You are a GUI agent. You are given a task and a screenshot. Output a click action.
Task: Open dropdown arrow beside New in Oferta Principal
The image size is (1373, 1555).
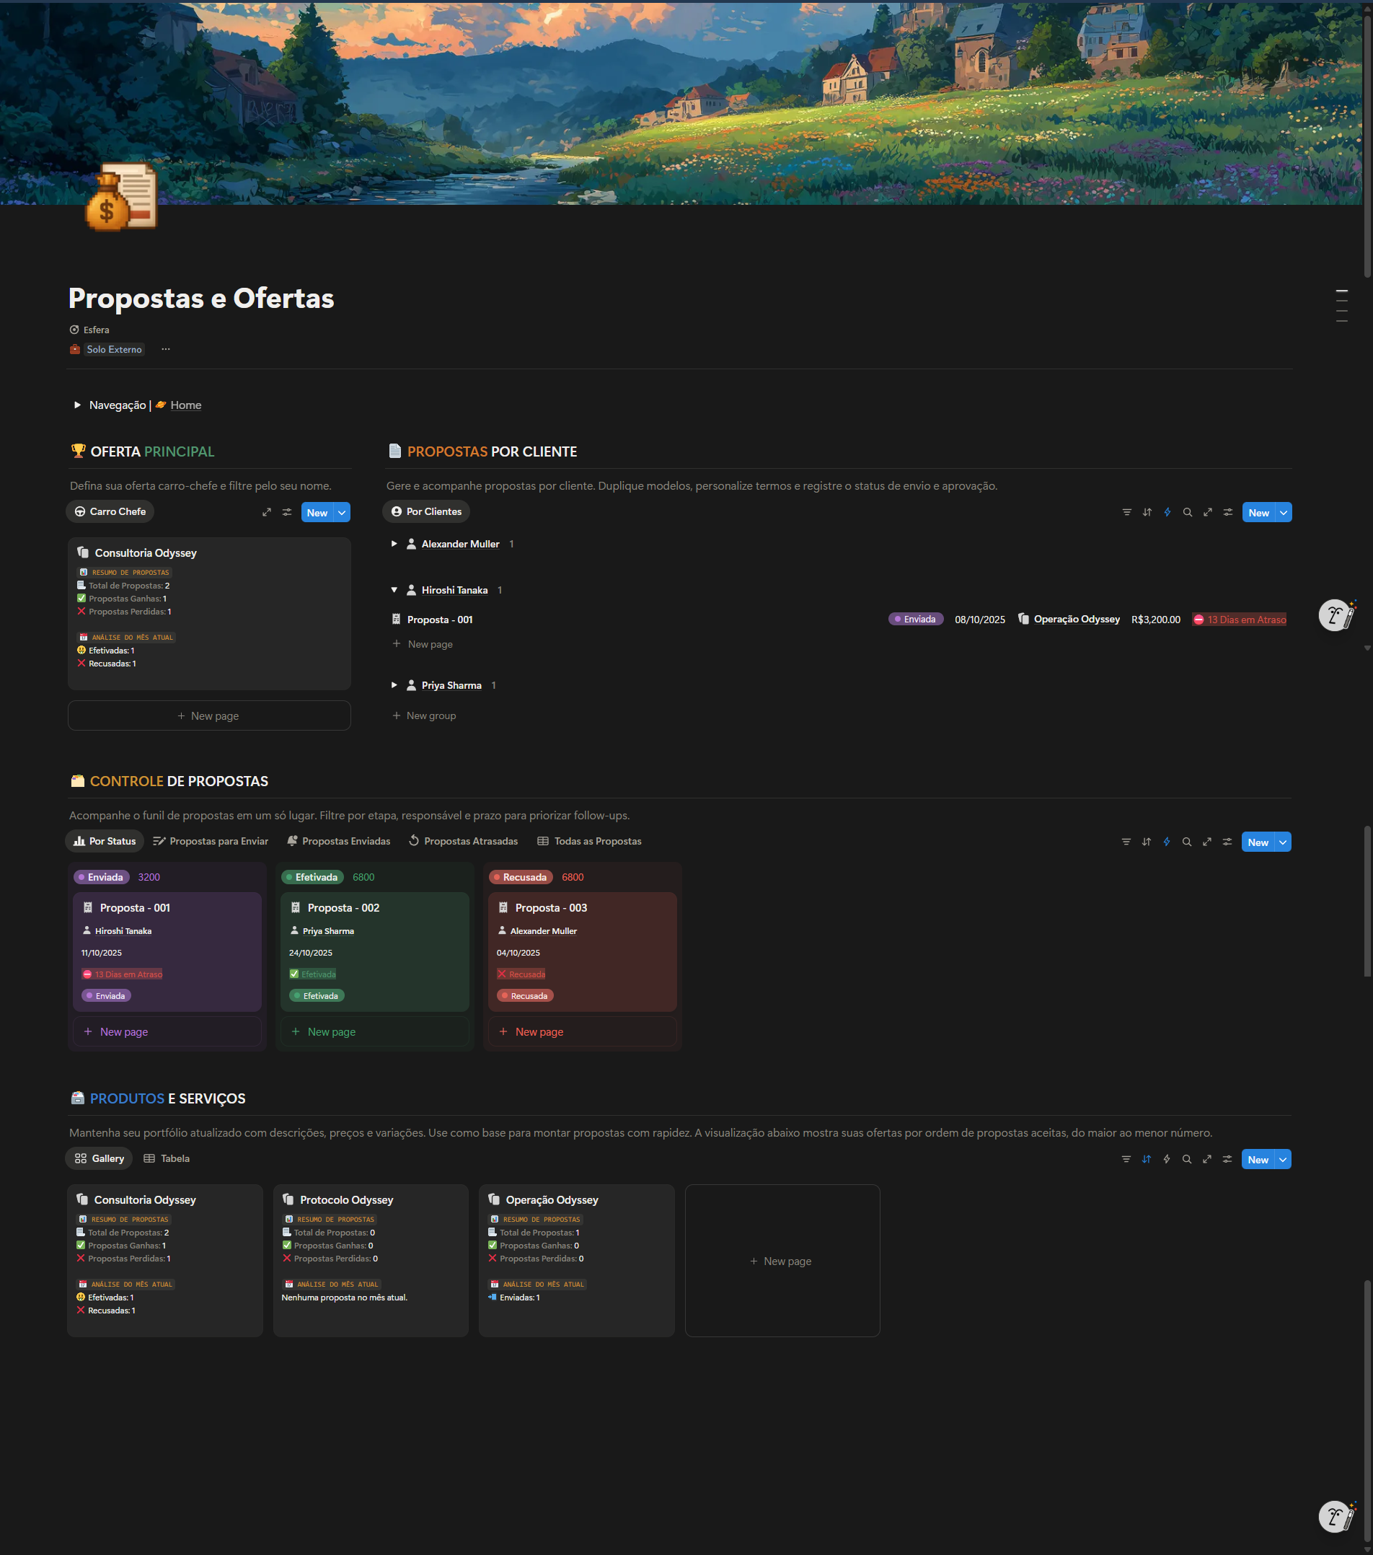click(x=343, y=513)
